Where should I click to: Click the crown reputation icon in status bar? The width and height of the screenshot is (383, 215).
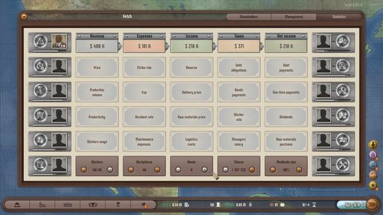click(282, 205)
